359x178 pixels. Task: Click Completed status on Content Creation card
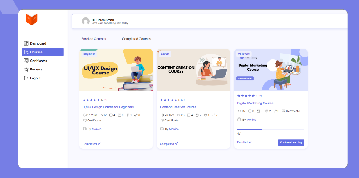point(169,144)
